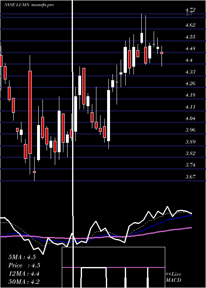Image resolution: width=206 pixels, height=288 pixels.
Task: Click the 4.11 price axis label
Action: [x=190, y=107]
